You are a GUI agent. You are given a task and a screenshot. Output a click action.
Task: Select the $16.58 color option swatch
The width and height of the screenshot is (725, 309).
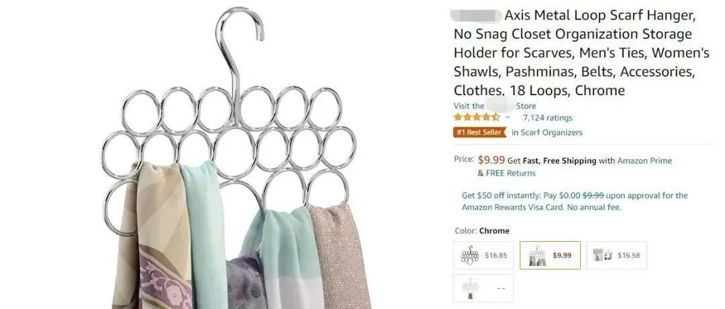pos(616,255)
